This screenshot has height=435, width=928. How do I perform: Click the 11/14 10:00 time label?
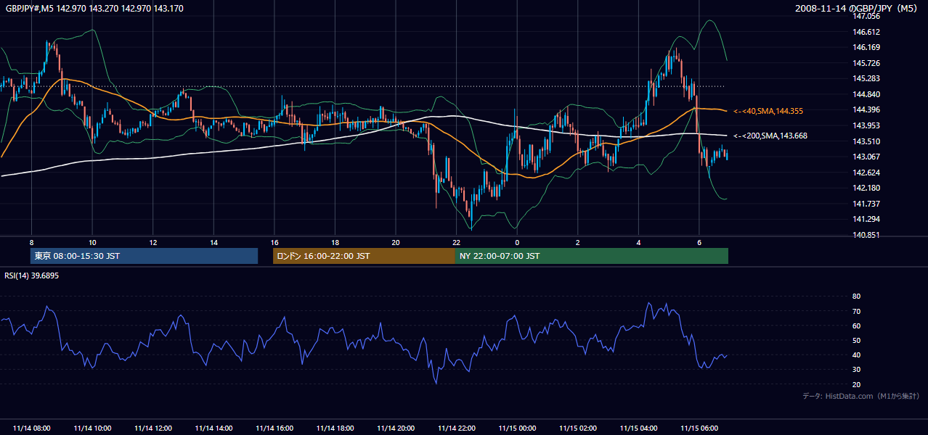92,428
